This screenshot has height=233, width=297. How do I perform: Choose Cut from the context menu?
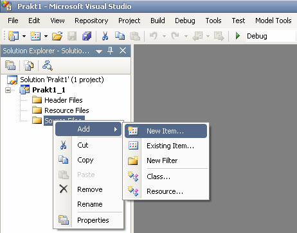pyautogui.click(x=88, y=145)
